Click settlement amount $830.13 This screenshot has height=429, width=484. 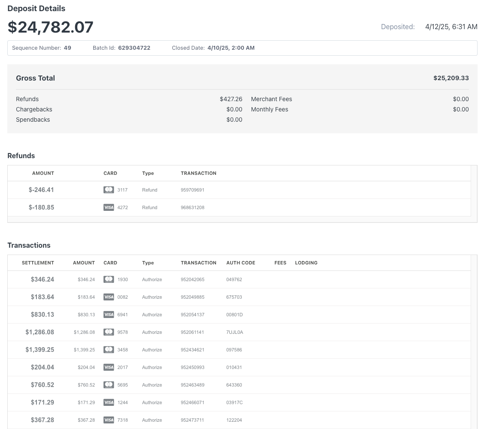point(42,315)
